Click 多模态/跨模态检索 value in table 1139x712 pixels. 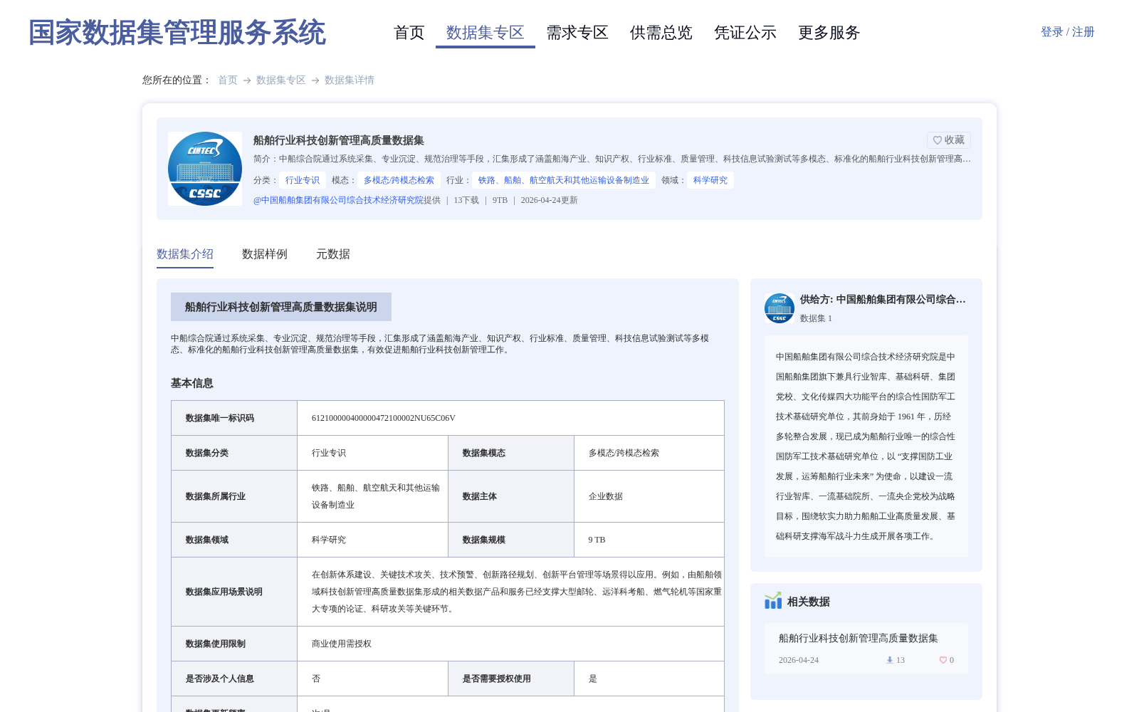coord(624,453)
